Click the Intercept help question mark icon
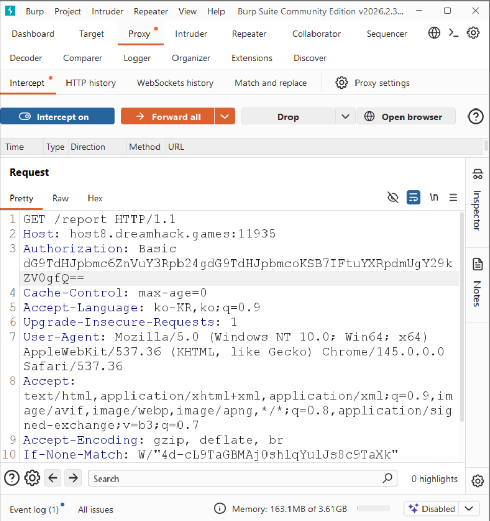This screenshot has width=490, height=521. click(x=475, y=117)
